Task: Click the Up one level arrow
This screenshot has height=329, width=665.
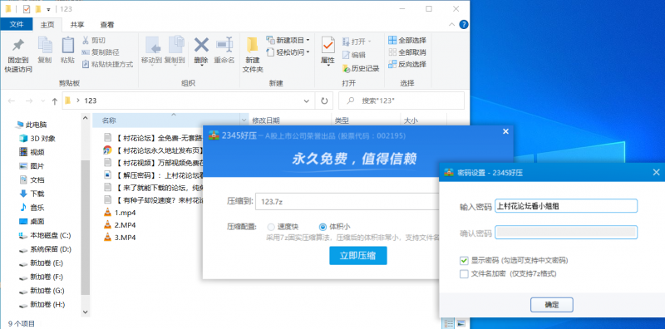Action: [x=54, y=101]
